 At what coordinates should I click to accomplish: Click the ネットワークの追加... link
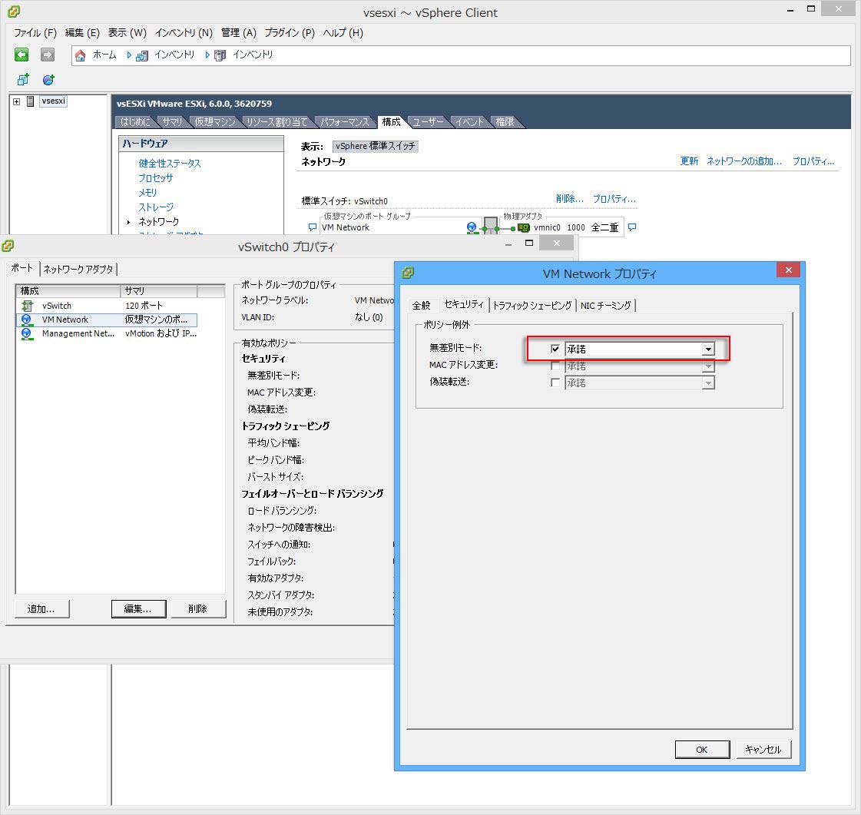click(744, 161)
